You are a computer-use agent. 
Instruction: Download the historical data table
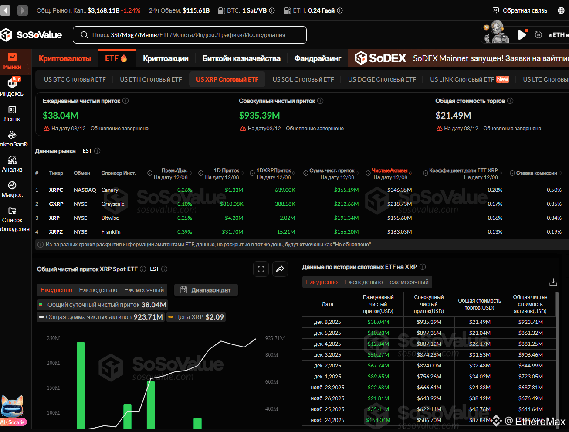553,282
